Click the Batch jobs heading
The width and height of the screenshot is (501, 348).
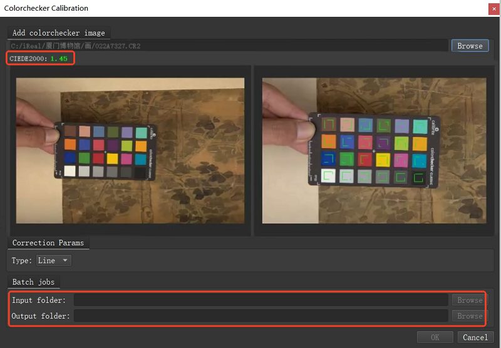(34, 282)
